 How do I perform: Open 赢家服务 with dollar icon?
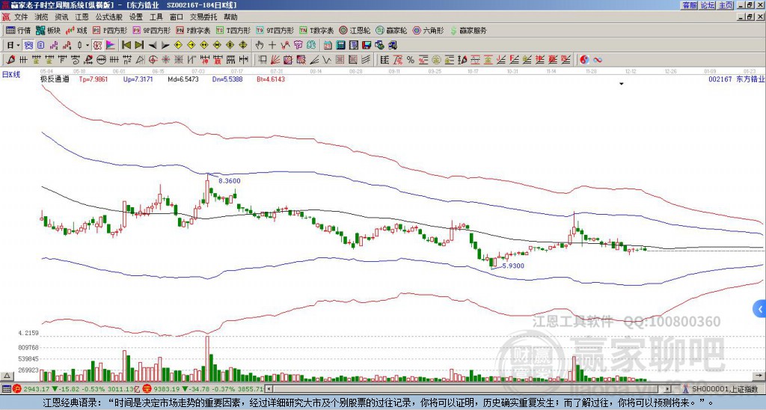click(x=468, y=30)
